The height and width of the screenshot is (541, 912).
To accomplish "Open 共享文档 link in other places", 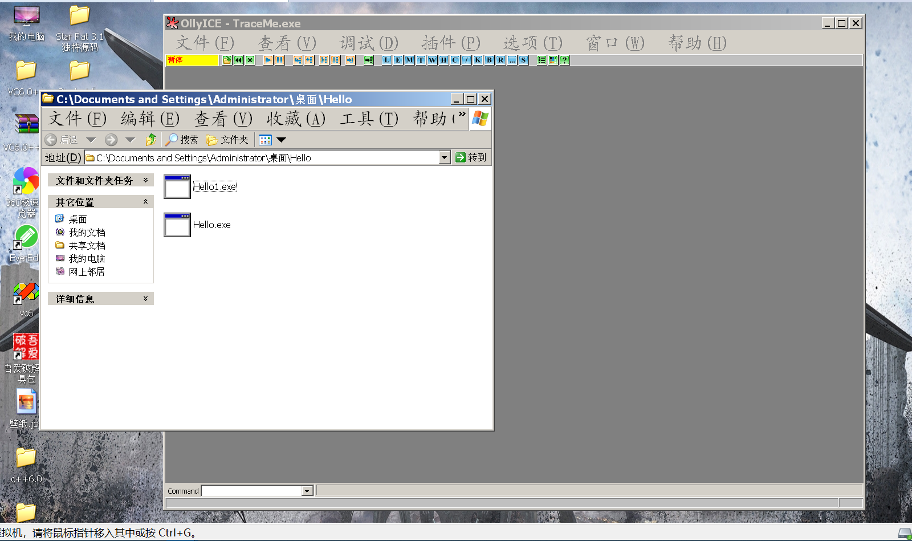I will pyautogui.click(x=87, y=246).
